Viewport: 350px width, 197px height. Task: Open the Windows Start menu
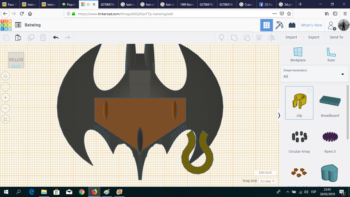click(x=6, y=192)
